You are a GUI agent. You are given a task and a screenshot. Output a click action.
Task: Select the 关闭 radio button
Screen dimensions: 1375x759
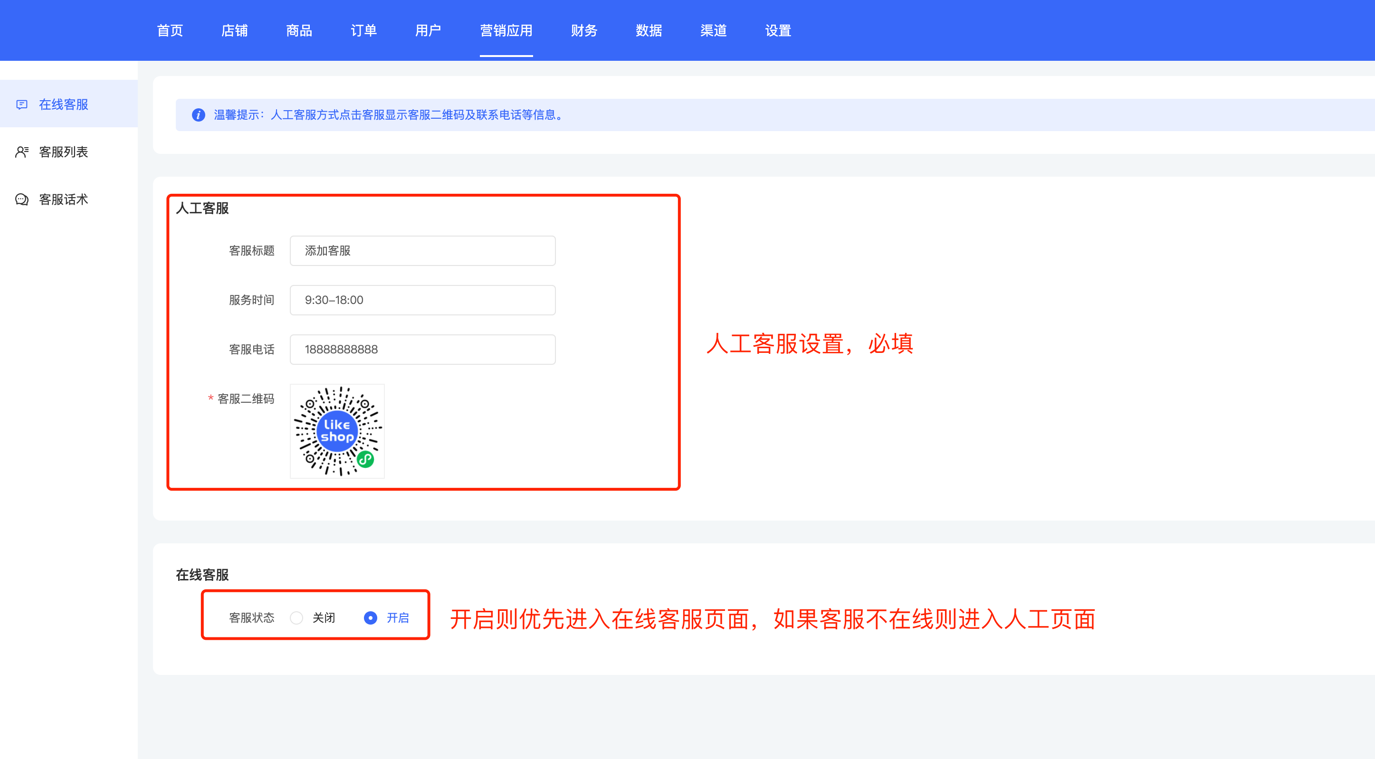tap(297, 617)
